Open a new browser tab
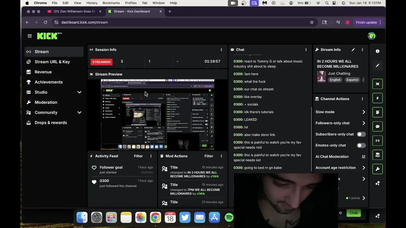Viewport: 406px width, 228px height. click(170, 11)
